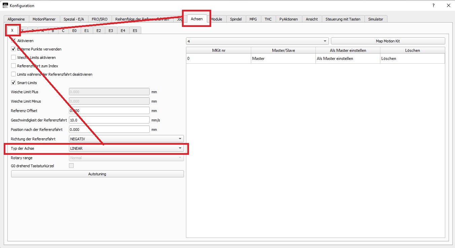
Task: Open the PyAktionen tab
Action: pyautogui.click(x=288, y=19)
